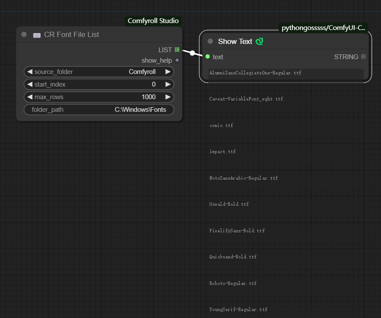Click the Comfyroll Studio badge label
Screen dimensions: 381x318
[153, 21]
